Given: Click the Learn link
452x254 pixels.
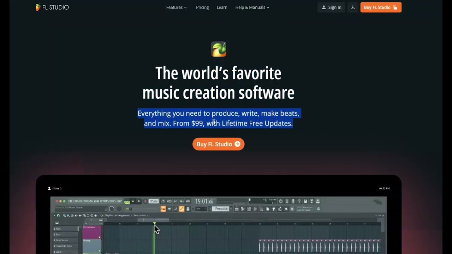Looking at the screenshot, I should (x=222, y=7).
